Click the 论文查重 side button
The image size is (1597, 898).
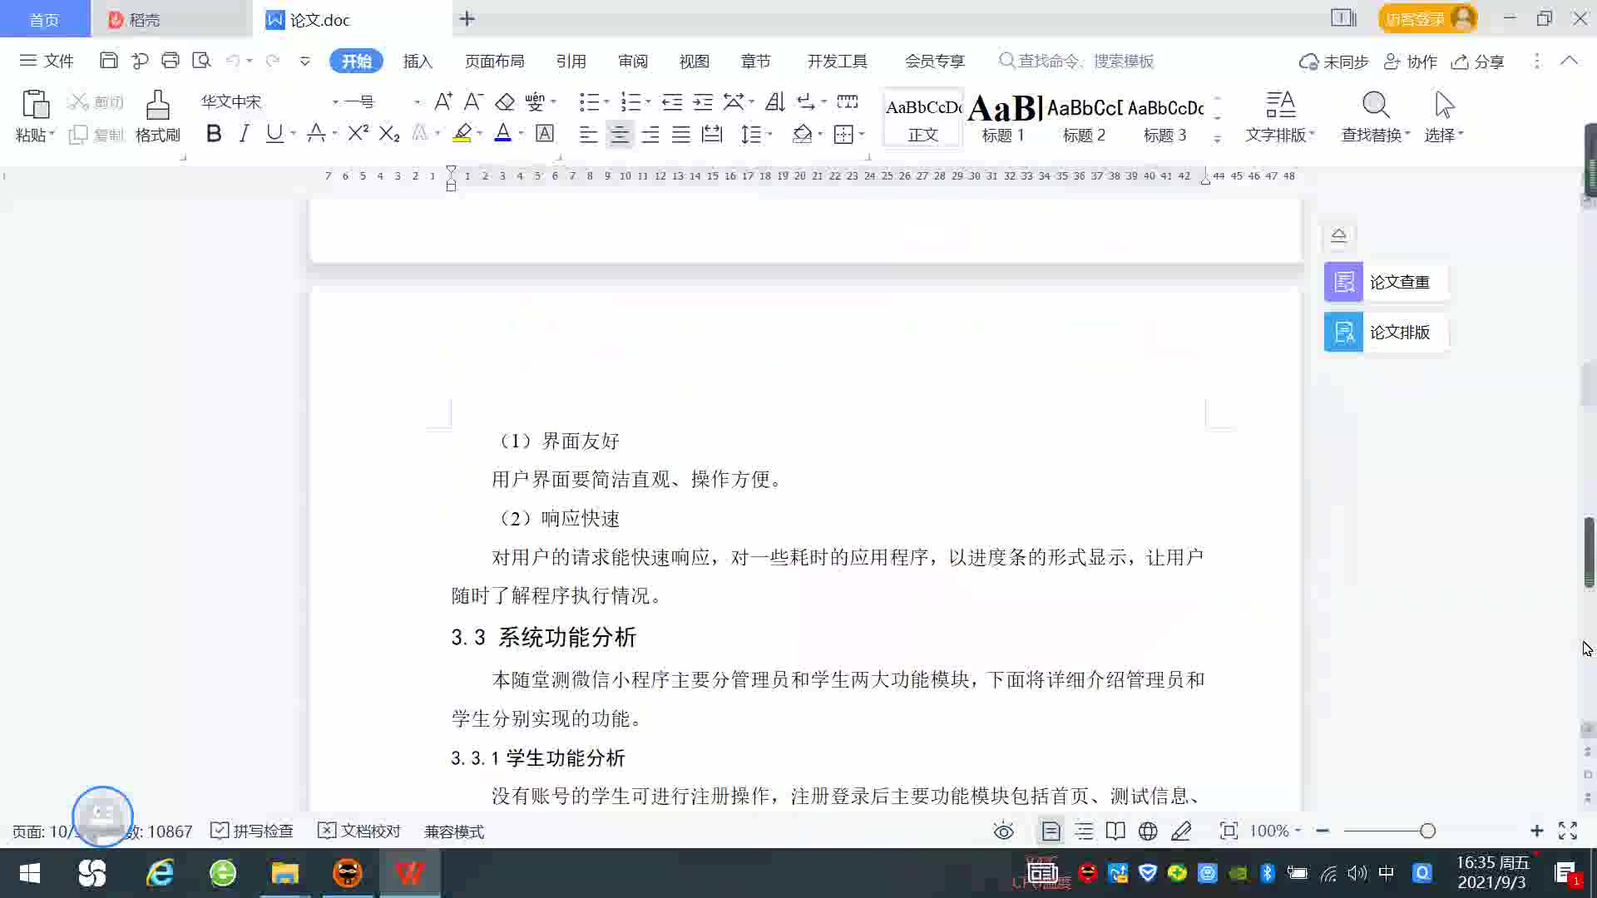click(1385, 282)
